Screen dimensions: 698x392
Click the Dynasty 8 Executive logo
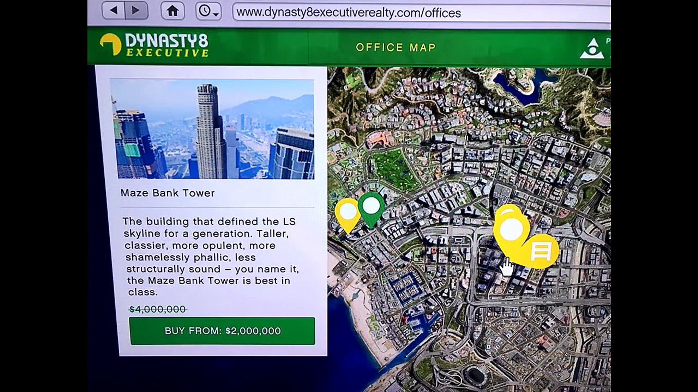(155, 45)
